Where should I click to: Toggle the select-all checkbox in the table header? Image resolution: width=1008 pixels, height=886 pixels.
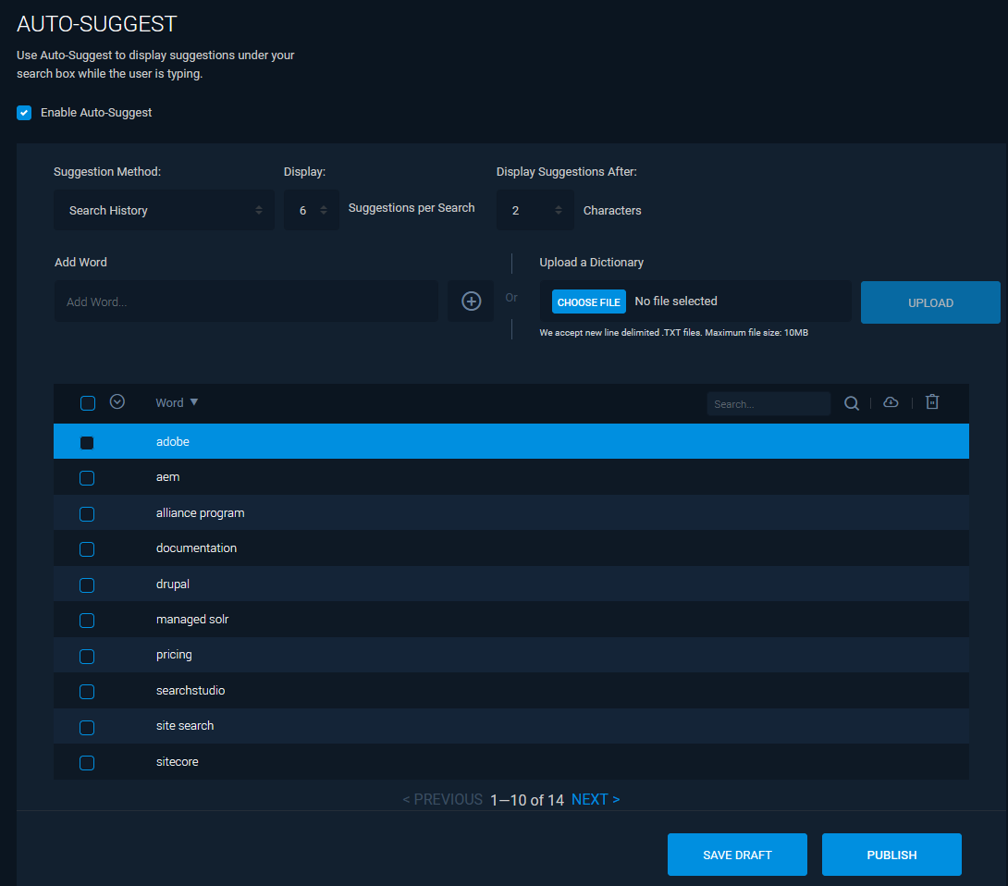(87, 402)
